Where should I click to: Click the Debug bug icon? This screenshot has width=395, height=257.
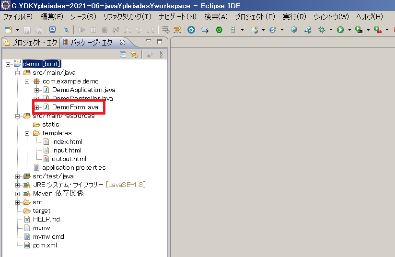tap(322, 30)
